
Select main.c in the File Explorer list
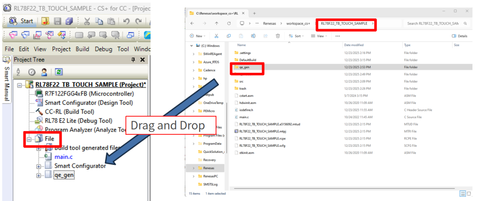tap(245, 117)
